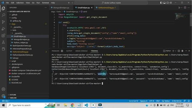Viewport: 192px width, 108px height.
Task: Show errors and warnings count in status bar
Action: [x=6, y=101]
